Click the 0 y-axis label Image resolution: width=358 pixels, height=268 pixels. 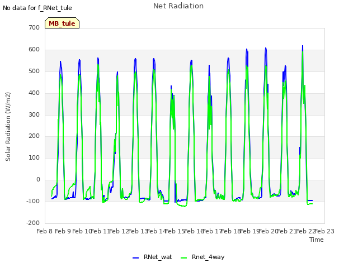pyautogui.click(x=38, y=180)
